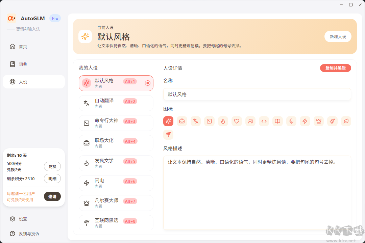
Task: Select the sparkle icon in icon picker
Action: 168,121
